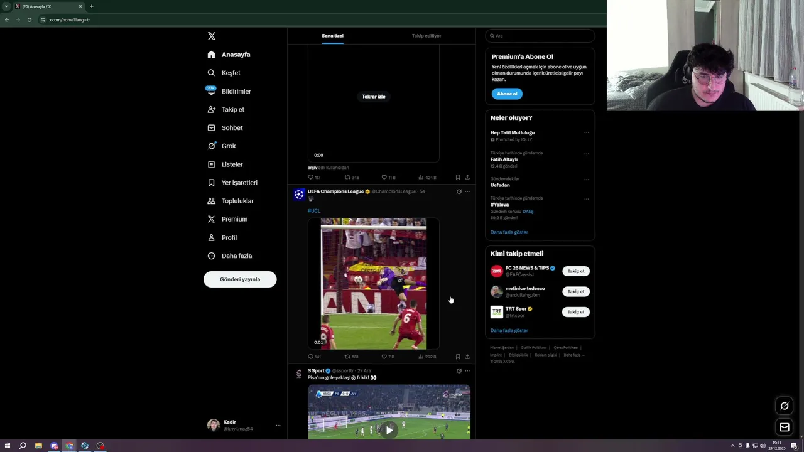
Task: Click Grok icon on S Sport tweet
Action: (459, 371)
